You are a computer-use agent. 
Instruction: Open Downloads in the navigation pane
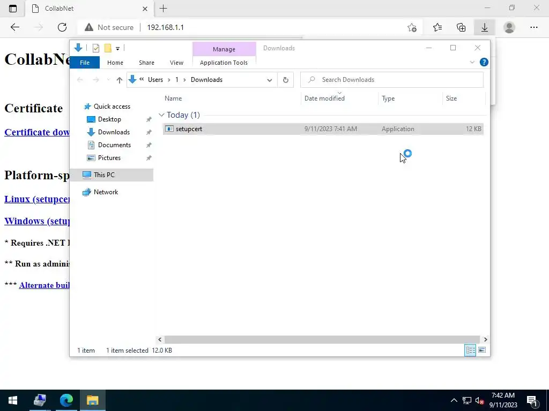(114, 132)
